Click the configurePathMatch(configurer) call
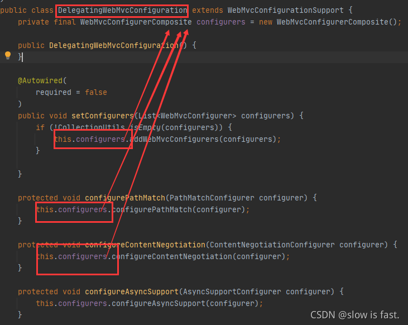 pos(179,209)
